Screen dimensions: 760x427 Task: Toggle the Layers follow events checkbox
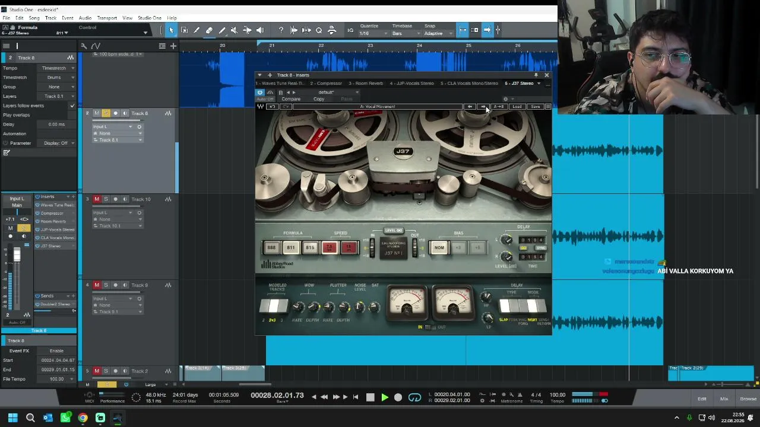point(72,106)
